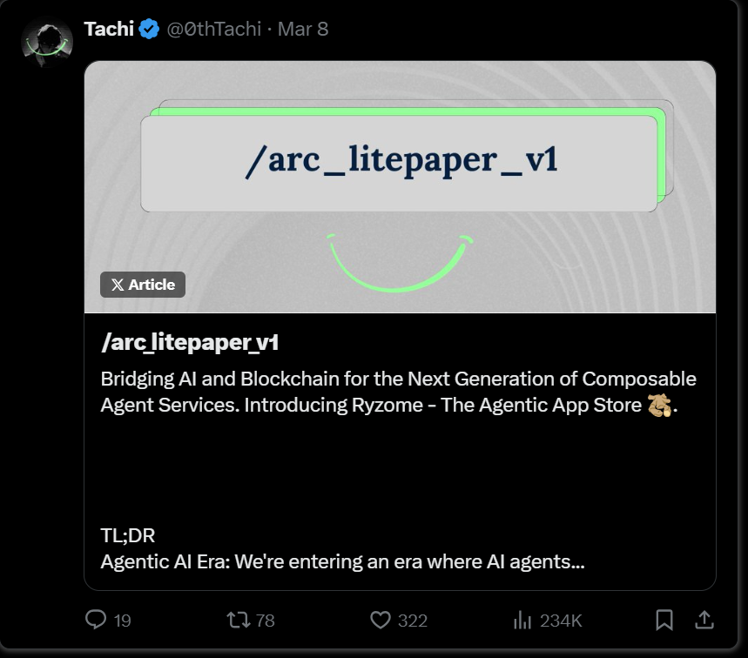Viewport: 748px width, 658px height.
Task: Like the post with heart icon
Action: [381, 620]
